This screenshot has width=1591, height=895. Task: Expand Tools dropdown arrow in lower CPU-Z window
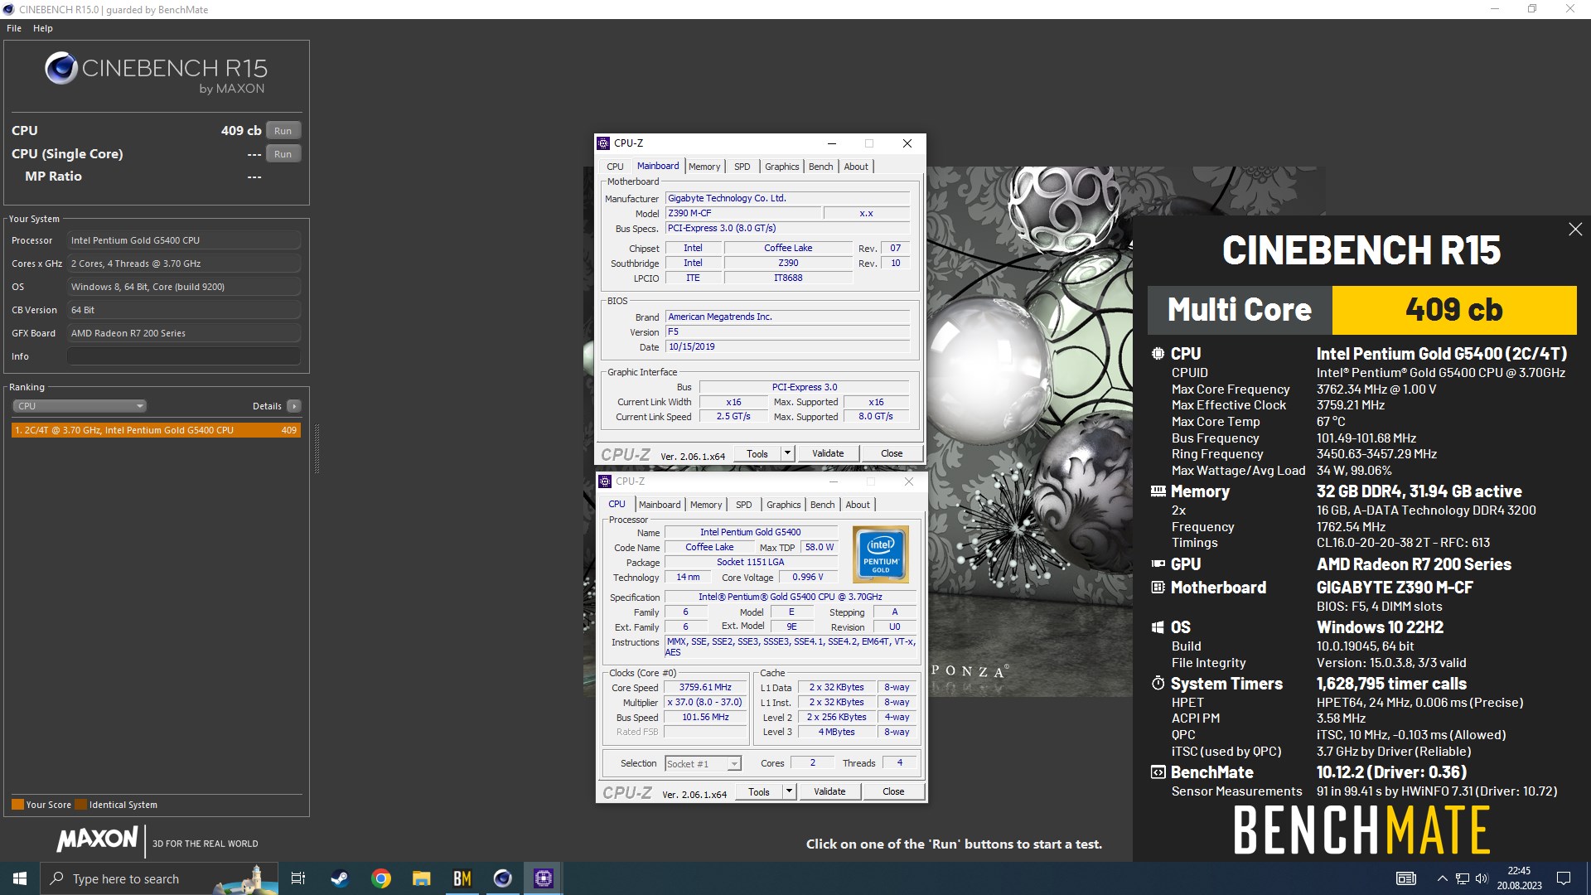[790, 792]
